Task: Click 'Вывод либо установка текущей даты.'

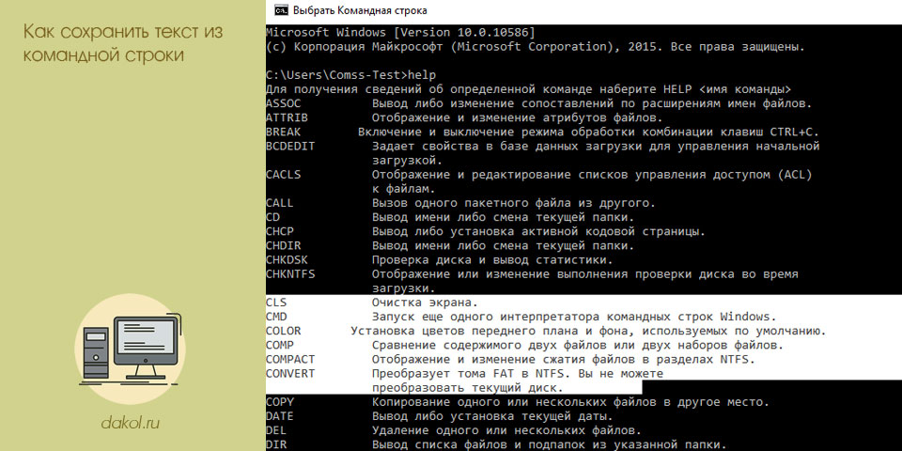Action: coord(492,416)
